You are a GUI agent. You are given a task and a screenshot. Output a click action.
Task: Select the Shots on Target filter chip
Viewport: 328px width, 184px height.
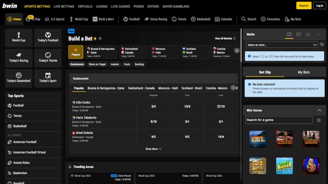click(x=97, y=64)
